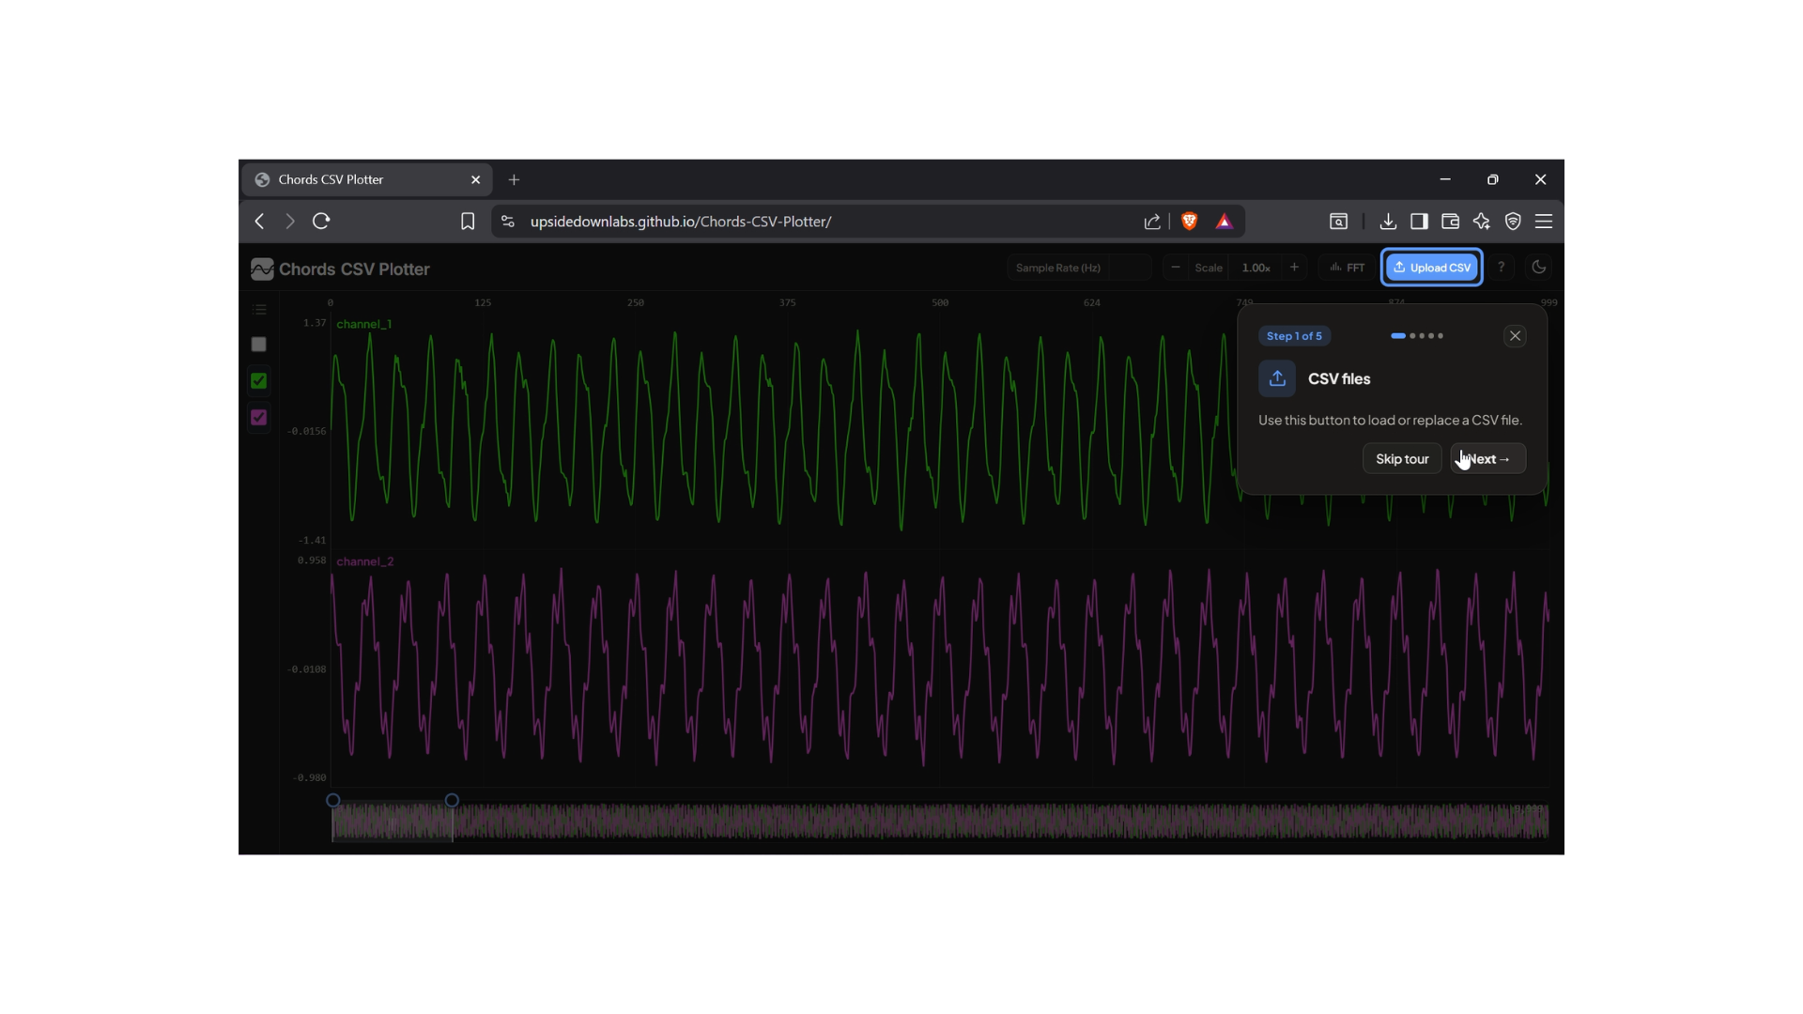1803x1014 pixels.
Task: Click the CSV files upload icon in popup
Action: [1277, 379]
